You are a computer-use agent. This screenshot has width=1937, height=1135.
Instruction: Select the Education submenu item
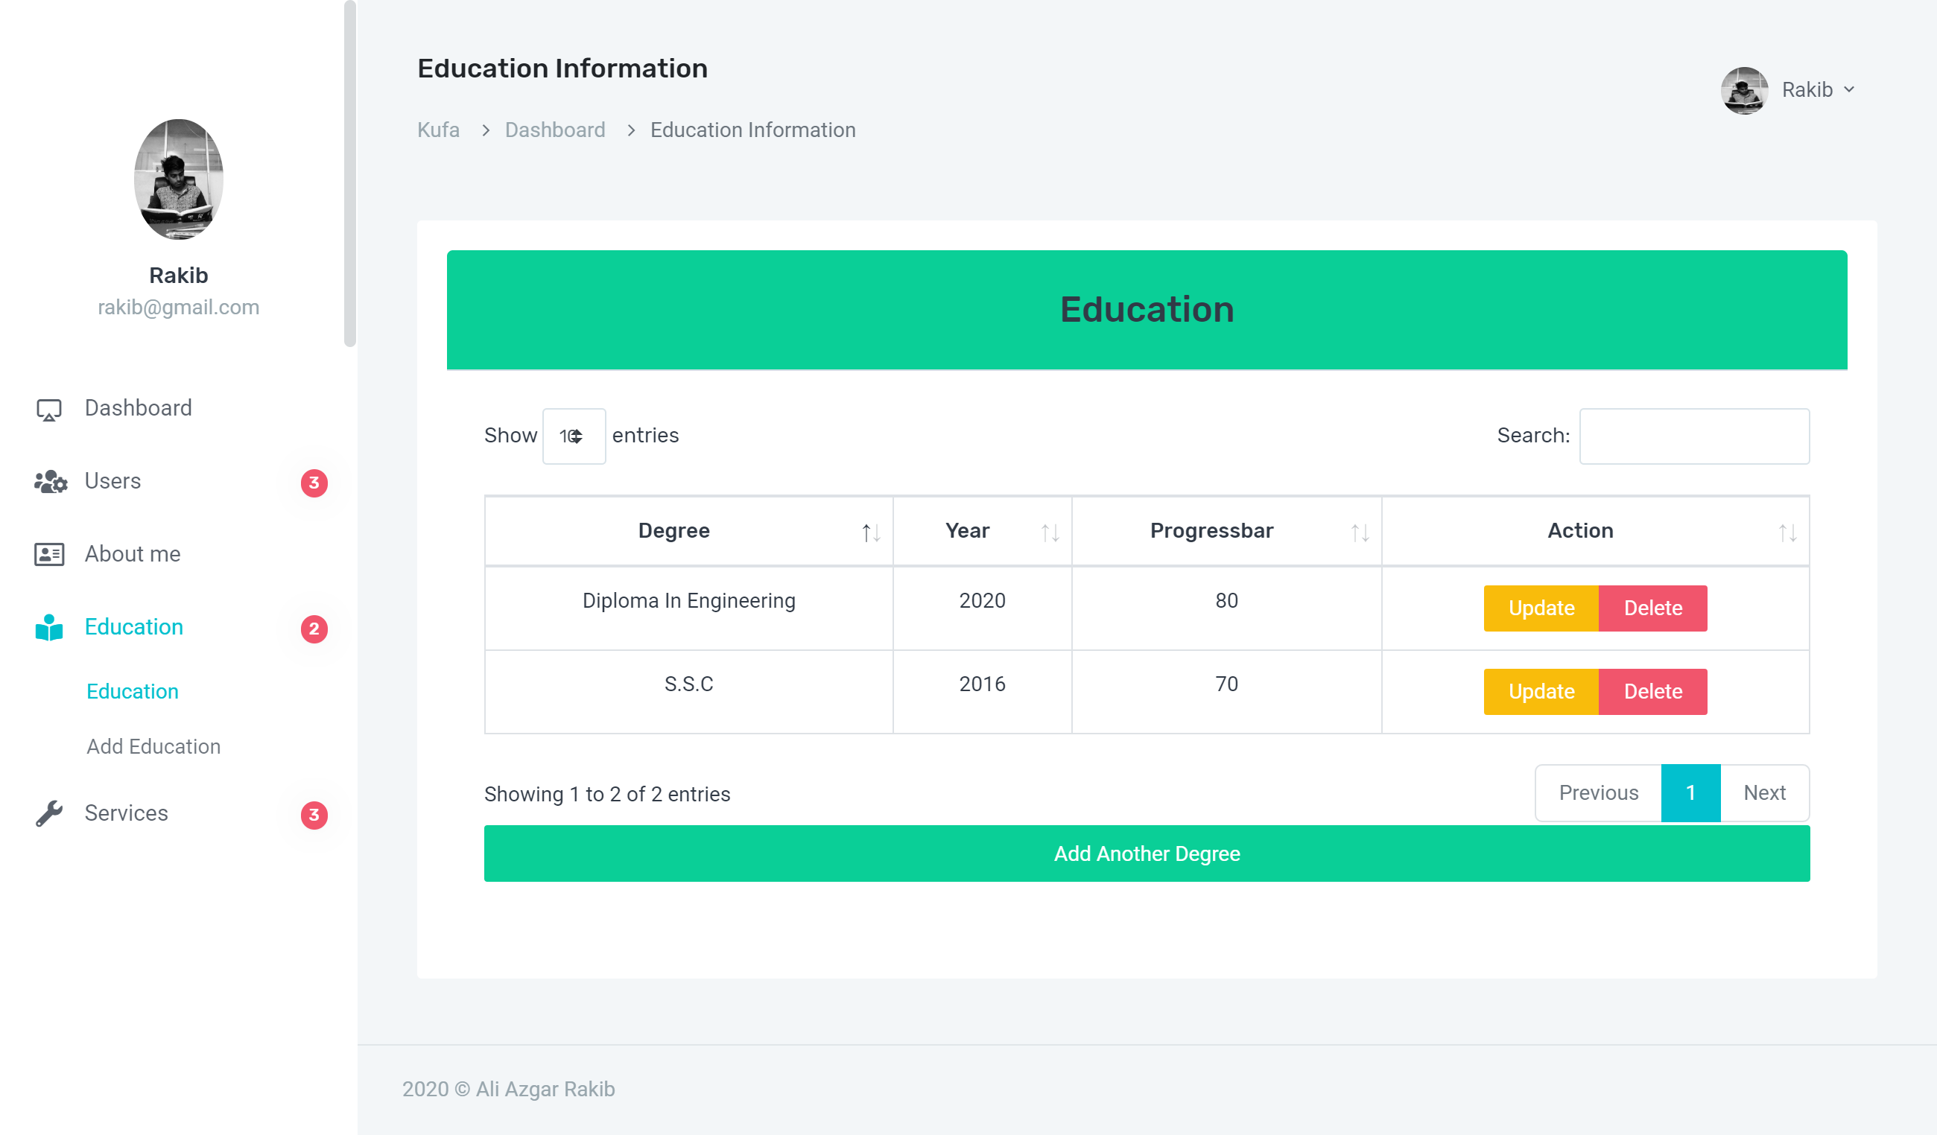coord(132,691)
